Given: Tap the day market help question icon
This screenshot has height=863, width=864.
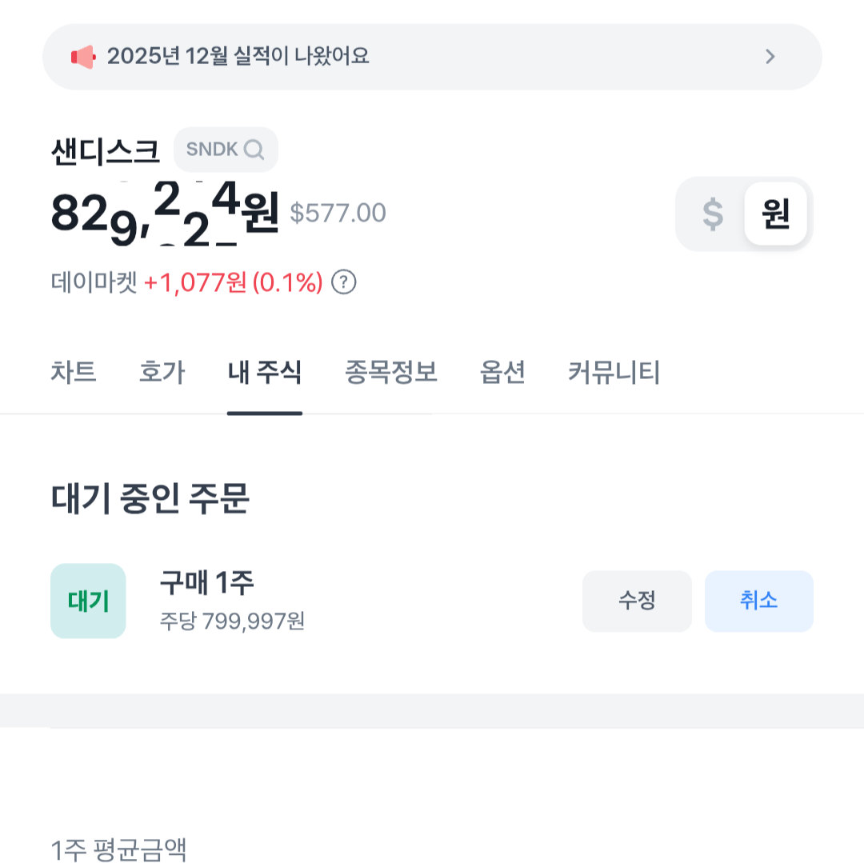Looking at the screenshot, I should click(344, 282).
